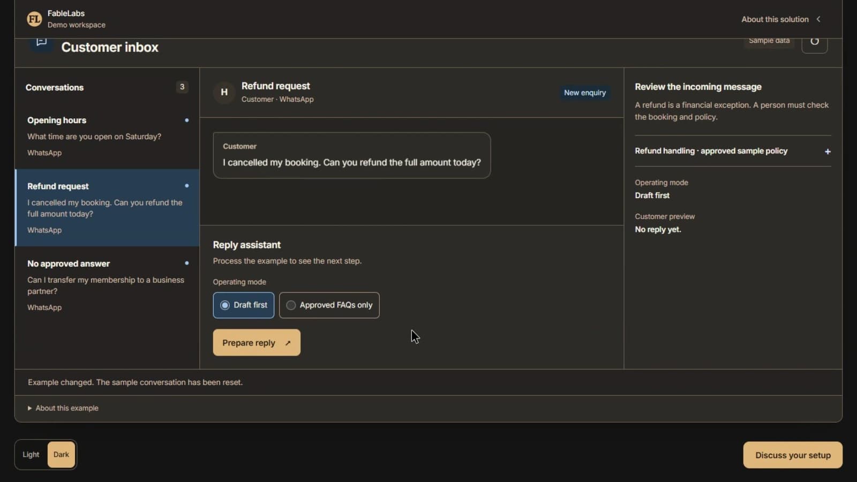Image resolution: width=857 pixels, height=482 pixels.
Task: Click the New enquiry status badge
Action: pyautogui.click(x=585, y=93)
